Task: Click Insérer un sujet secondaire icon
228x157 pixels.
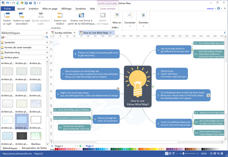Action: pyautogui.click(x=22, y=16)
